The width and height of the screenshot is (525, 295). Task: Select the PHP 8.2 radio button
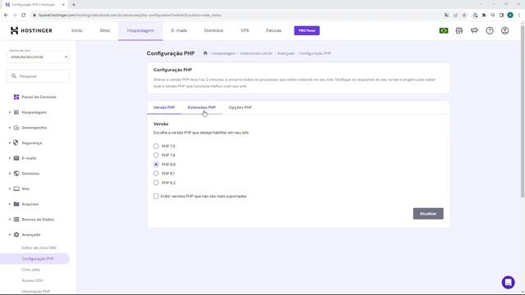pyautogui.click(x=156, y=183)
